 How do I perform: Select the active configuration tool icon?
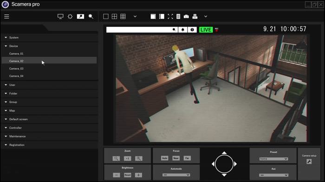click(80, 16)
